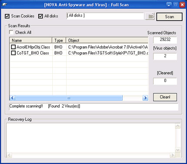This screenshot has width=187, height=164.
Task: Click the Recovery Log down scroll arrow
Action: tap(178, 150)
